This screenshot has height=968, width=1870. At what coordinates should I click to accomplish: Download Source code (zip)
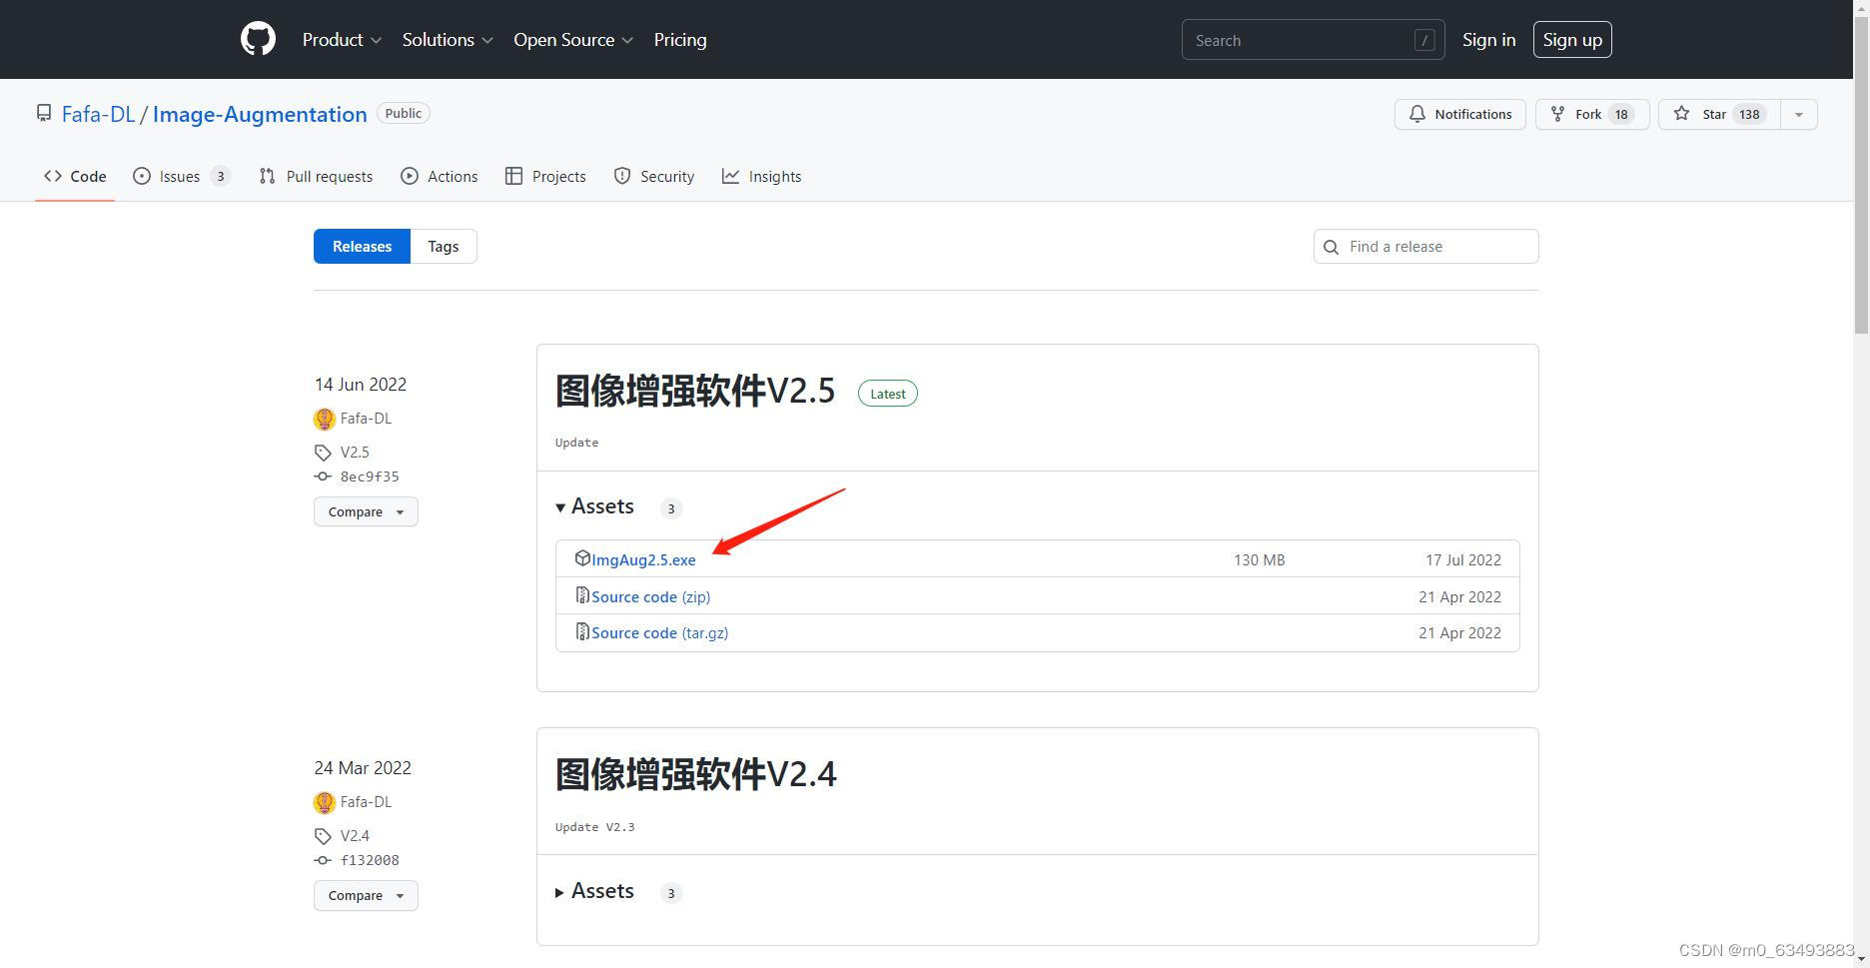[651, 596]
